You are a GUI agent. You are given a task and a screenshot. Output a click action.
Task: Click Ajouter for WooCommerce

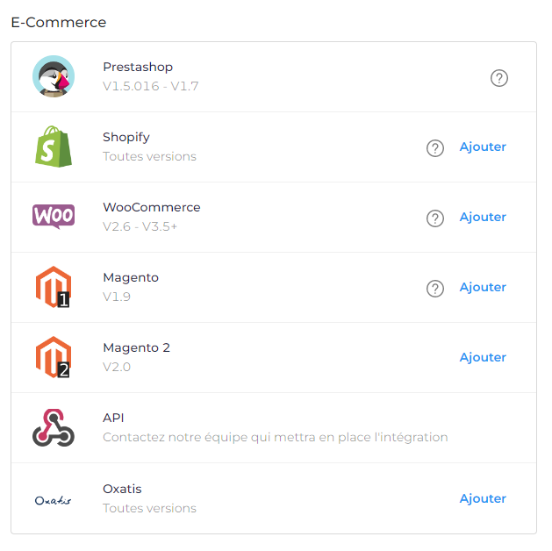pyautogui.click(x=483, y=217)
